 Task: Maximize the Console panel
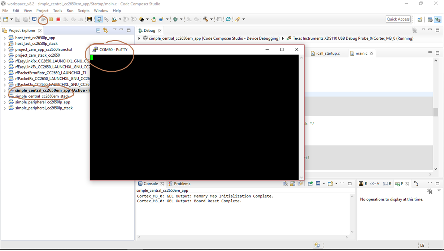350,183
